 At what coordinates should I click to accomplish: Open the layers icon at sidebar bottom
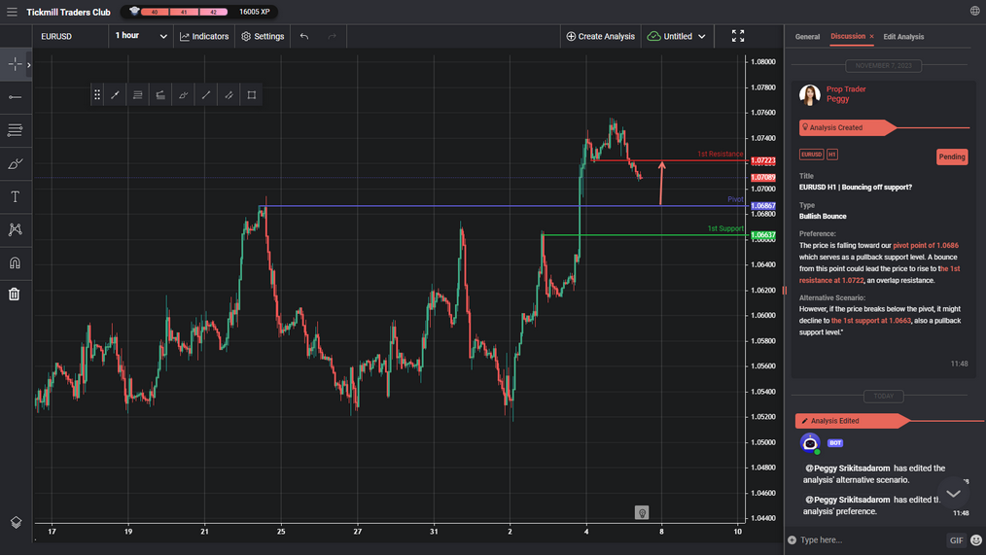[x=16, y=522]
